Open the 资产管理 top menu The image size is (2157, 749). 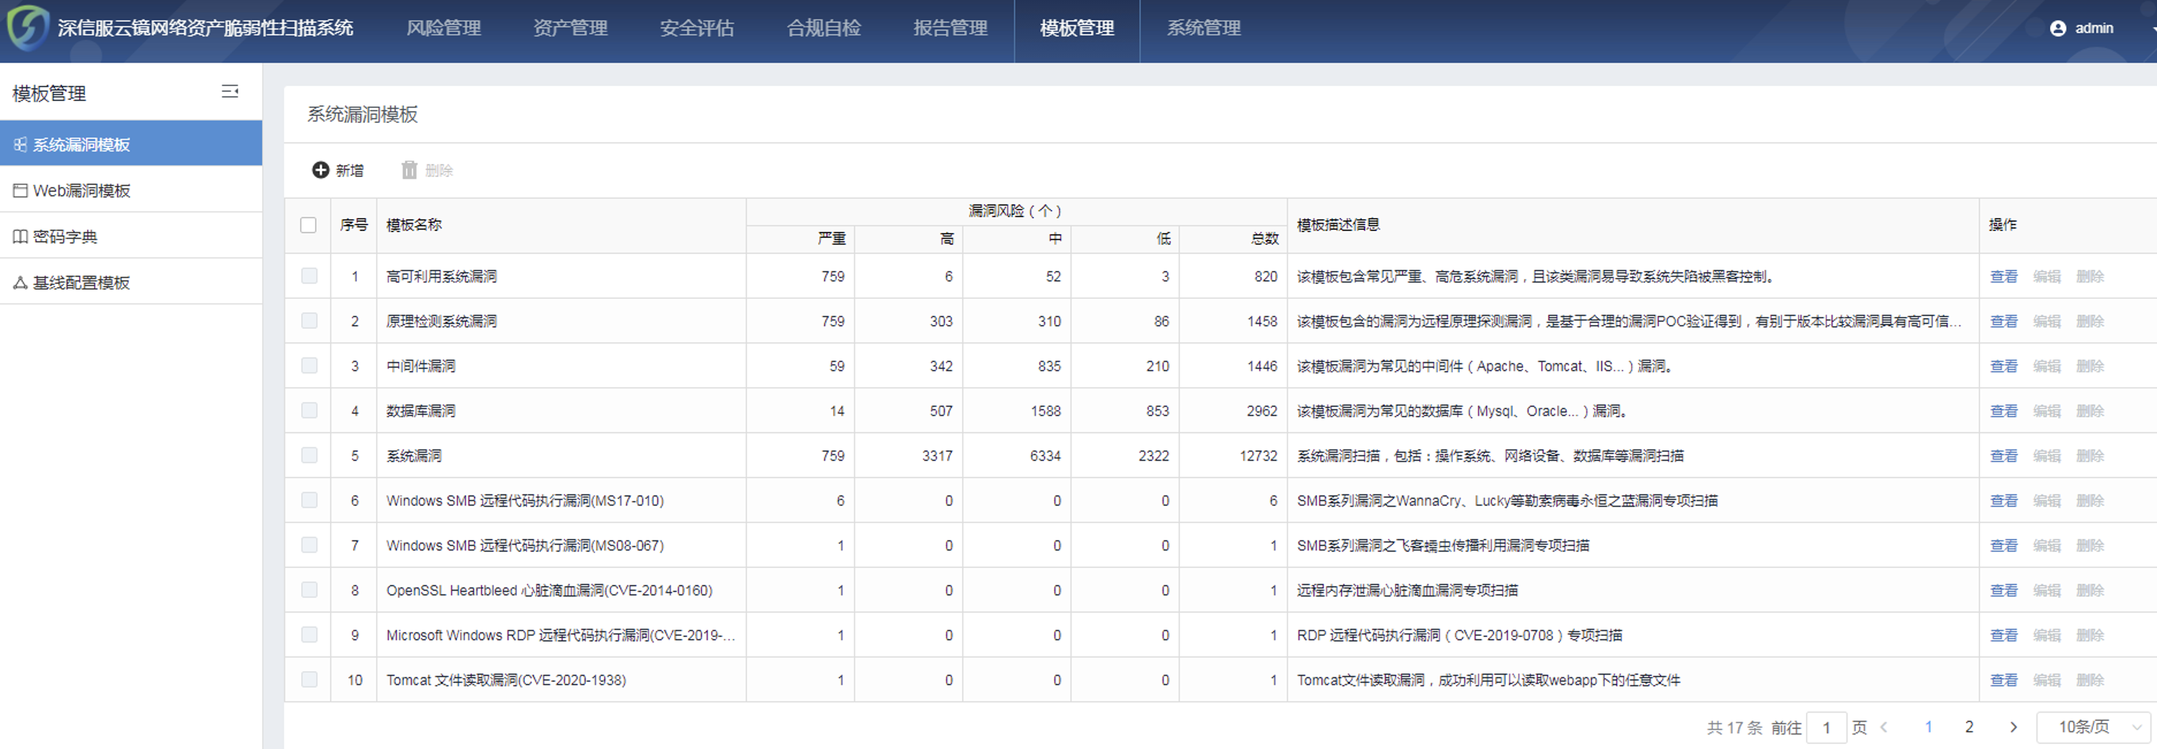570,28
